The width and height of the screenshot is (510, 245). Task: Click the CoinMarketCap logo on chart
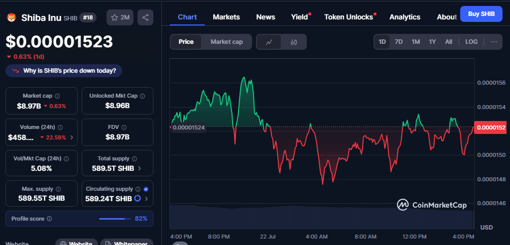[432, 205]
